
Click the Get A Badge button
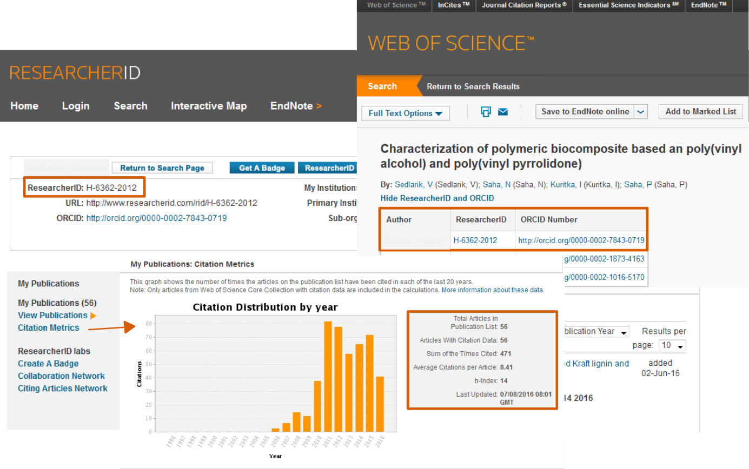(262, 168)
